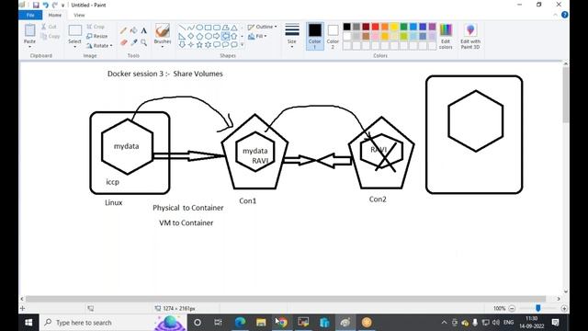The width and height of the screenshot is (588, 331).
Task: Open Edit with Paint 3D
Action: coord(470,37)
